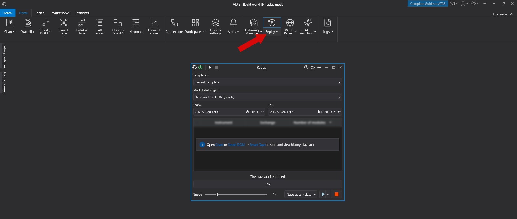Switch to the Market news tab
This screenshot has width=517, height=219.
click(x=61, y=13)
